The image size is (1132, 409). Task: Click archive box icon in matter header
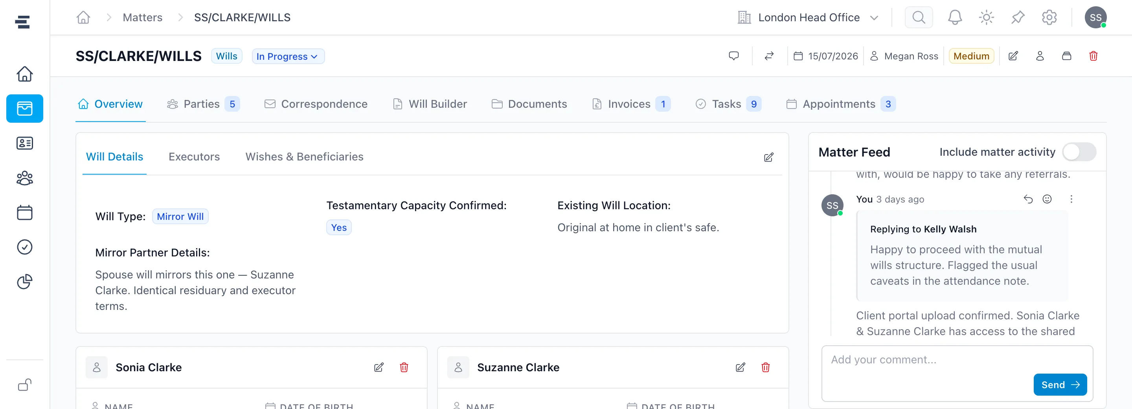pyautogui.click(x=1066, y=56)
